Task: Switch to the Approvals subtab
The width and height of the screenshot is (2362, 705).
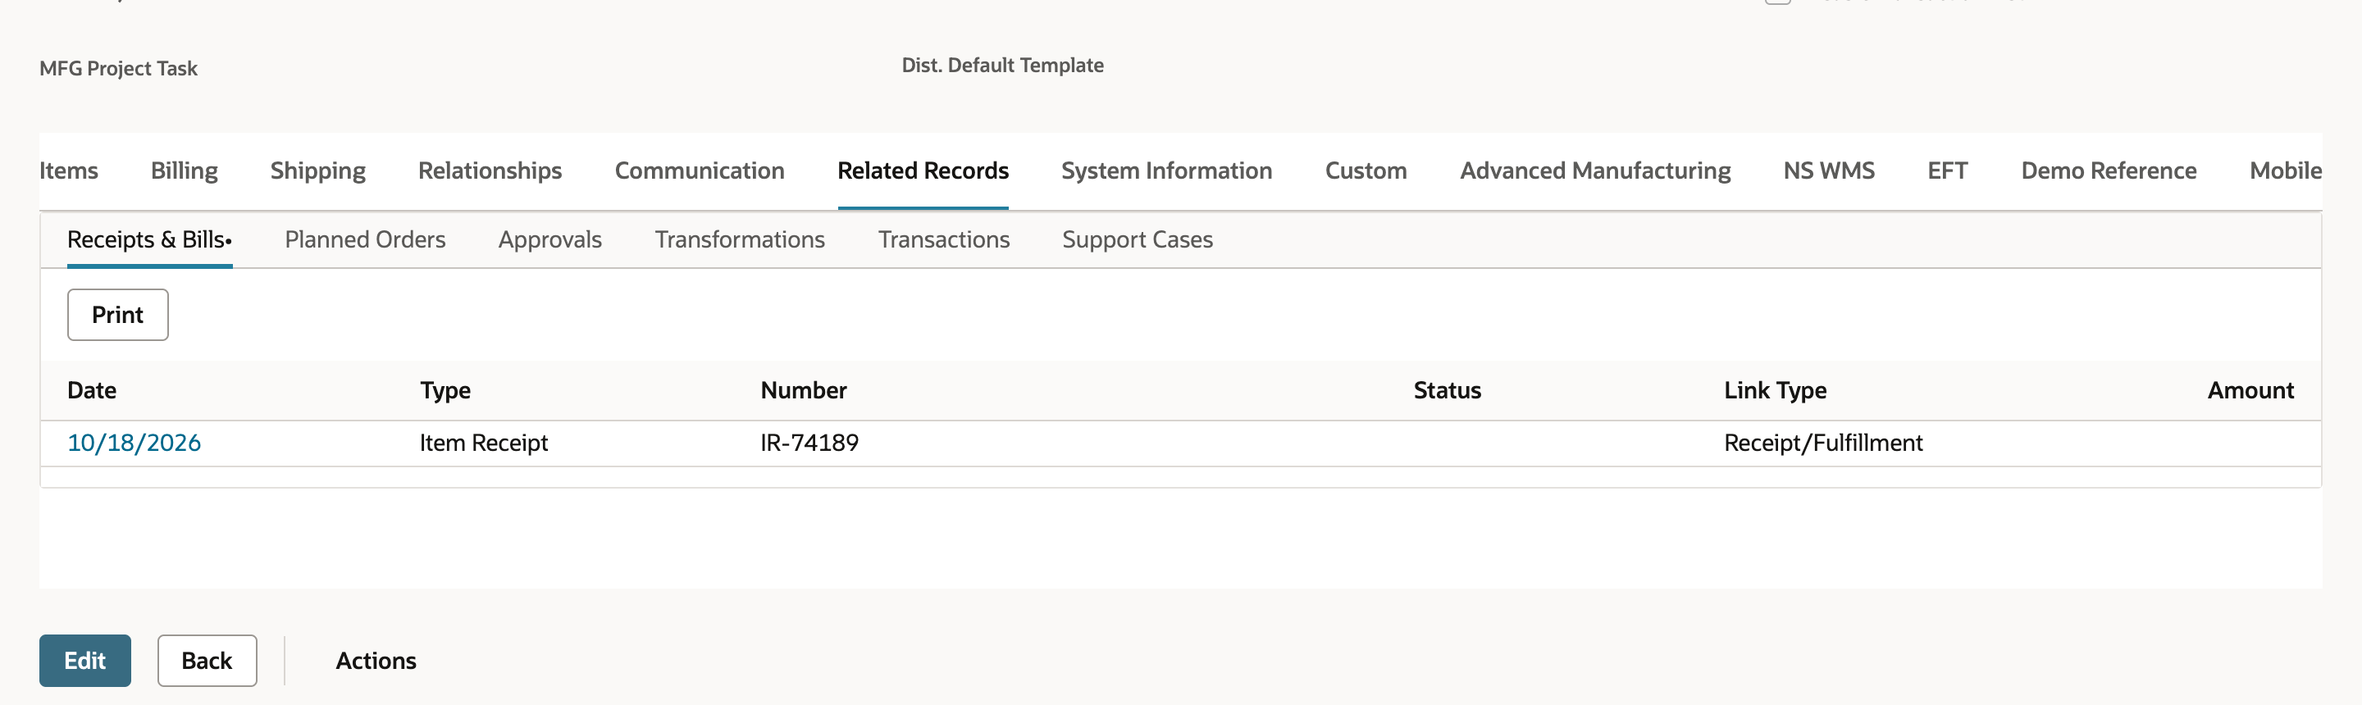Action: pyautogui.click(x=550, y=239)
